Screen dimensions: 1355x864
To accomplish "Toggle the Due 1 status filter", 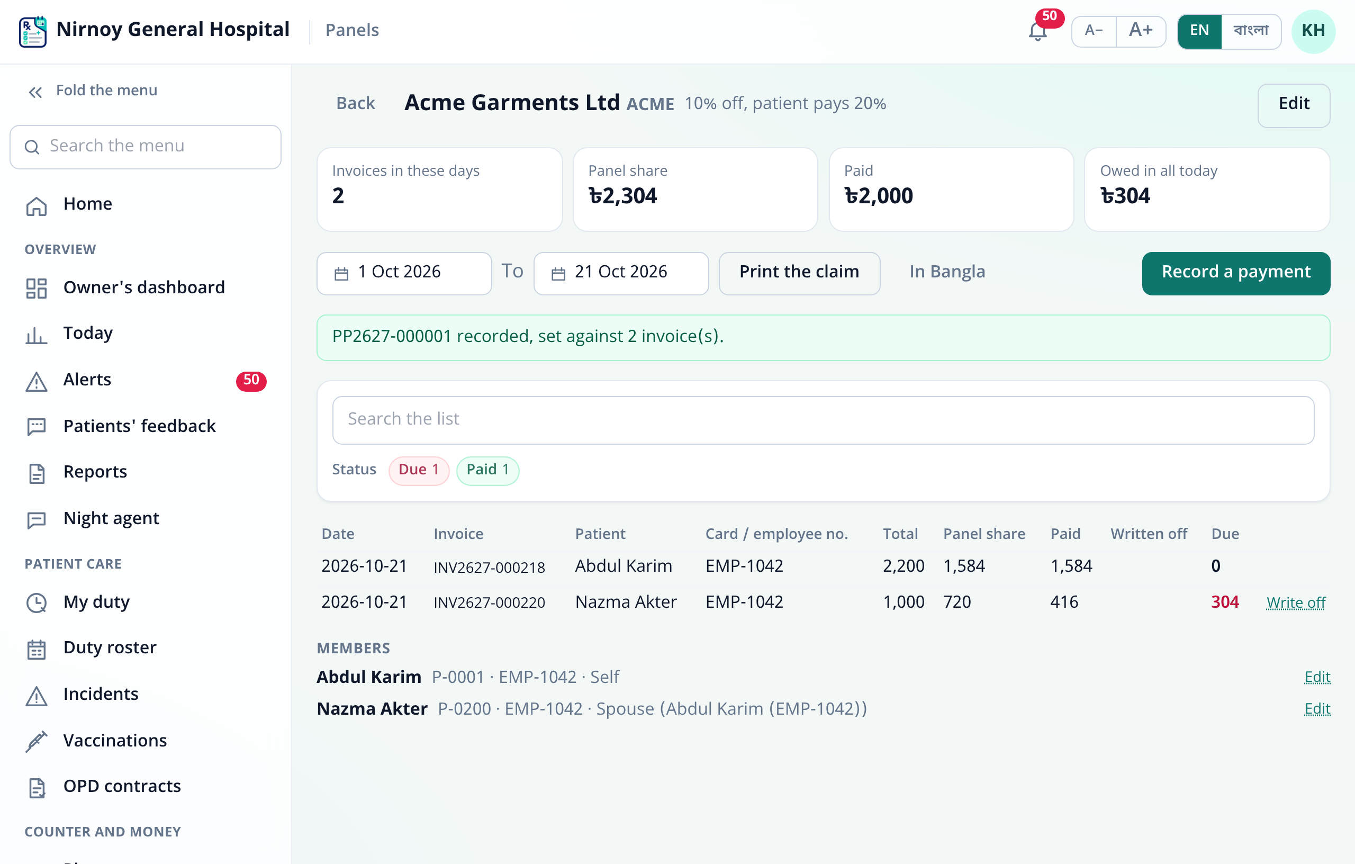I will tap(418, 470).
